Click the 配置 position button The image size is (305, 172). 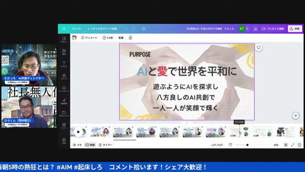coord(121,38)
